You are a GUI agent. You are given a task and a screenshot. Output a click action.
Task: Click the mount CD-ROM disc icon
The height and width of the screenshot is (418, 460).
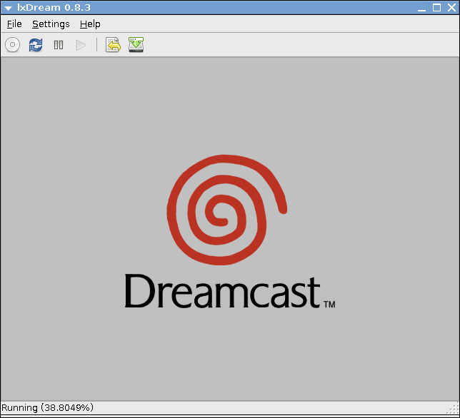coord(12,45)
